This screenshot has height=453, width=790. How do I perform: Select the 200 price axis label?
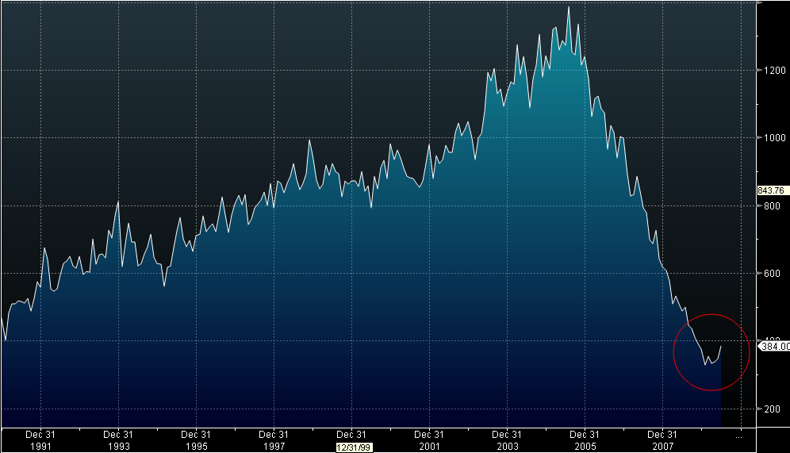coord(771,409)
